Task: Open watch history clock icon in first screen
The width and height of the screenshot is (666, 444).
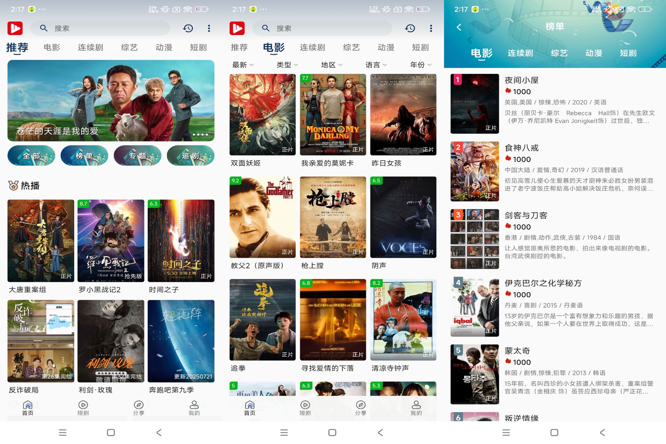Action: pyautogui.click(x=188, y=28)
